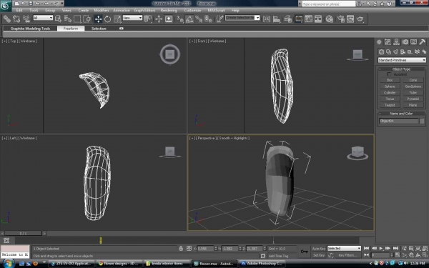Viewport: 429px width, 268px height.
Task: Select the Link tool in main toolbar
Action: click(x=7, y=19)
